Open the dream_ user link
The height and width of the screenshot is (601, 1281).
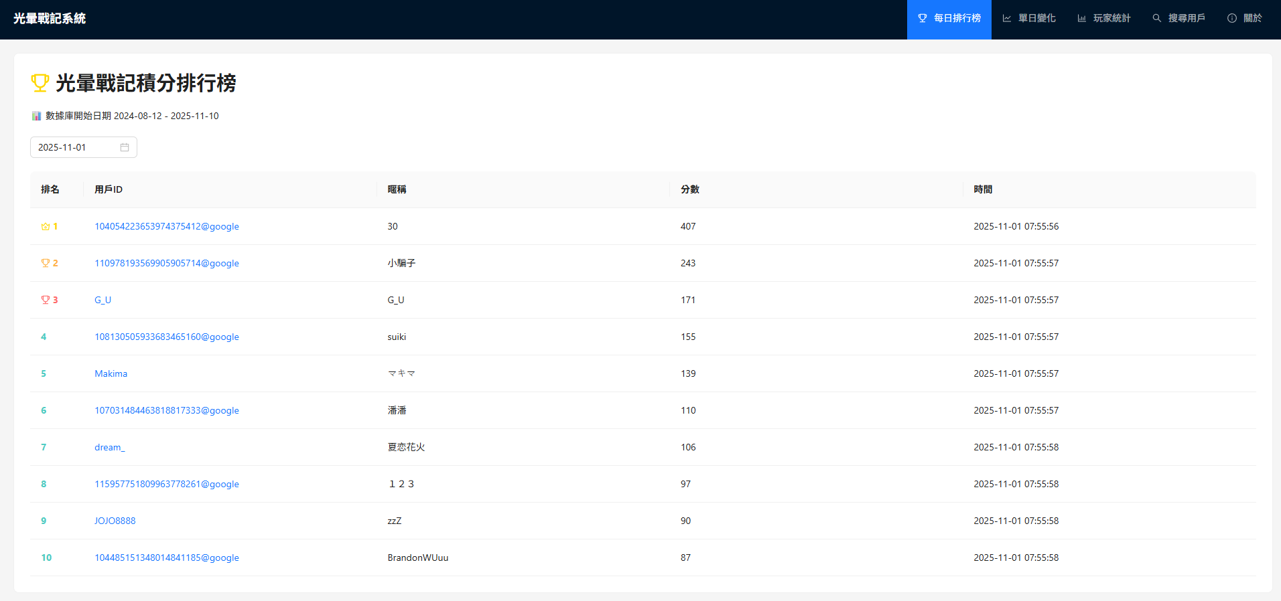(x=110, y=447)
